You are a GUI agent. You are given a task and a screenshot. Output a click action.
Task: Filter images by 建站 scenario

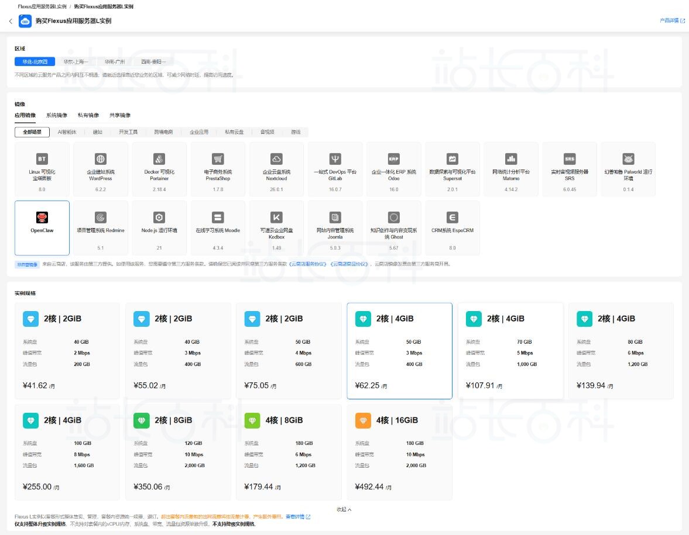98,132
